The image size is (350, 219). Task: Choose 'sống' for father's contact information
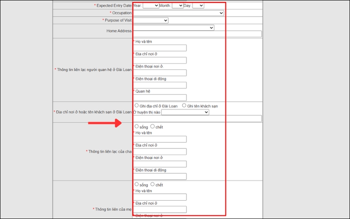point(136,127)
